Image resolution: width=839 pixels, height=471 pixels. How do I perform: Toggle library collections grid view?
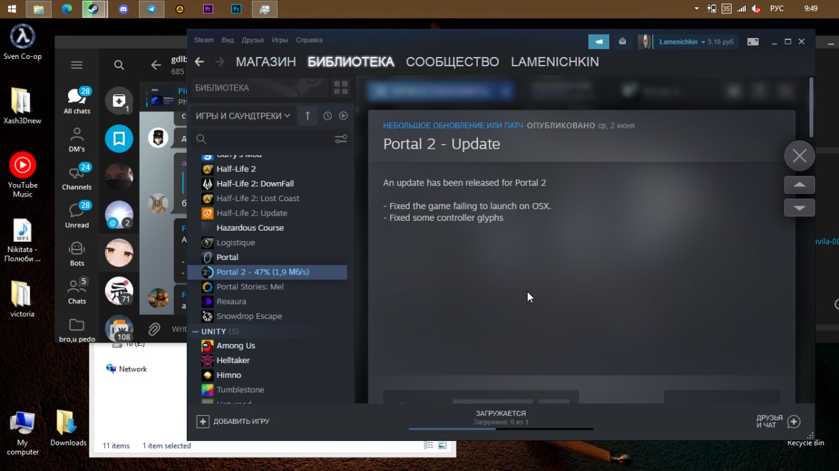pos(341,88)
